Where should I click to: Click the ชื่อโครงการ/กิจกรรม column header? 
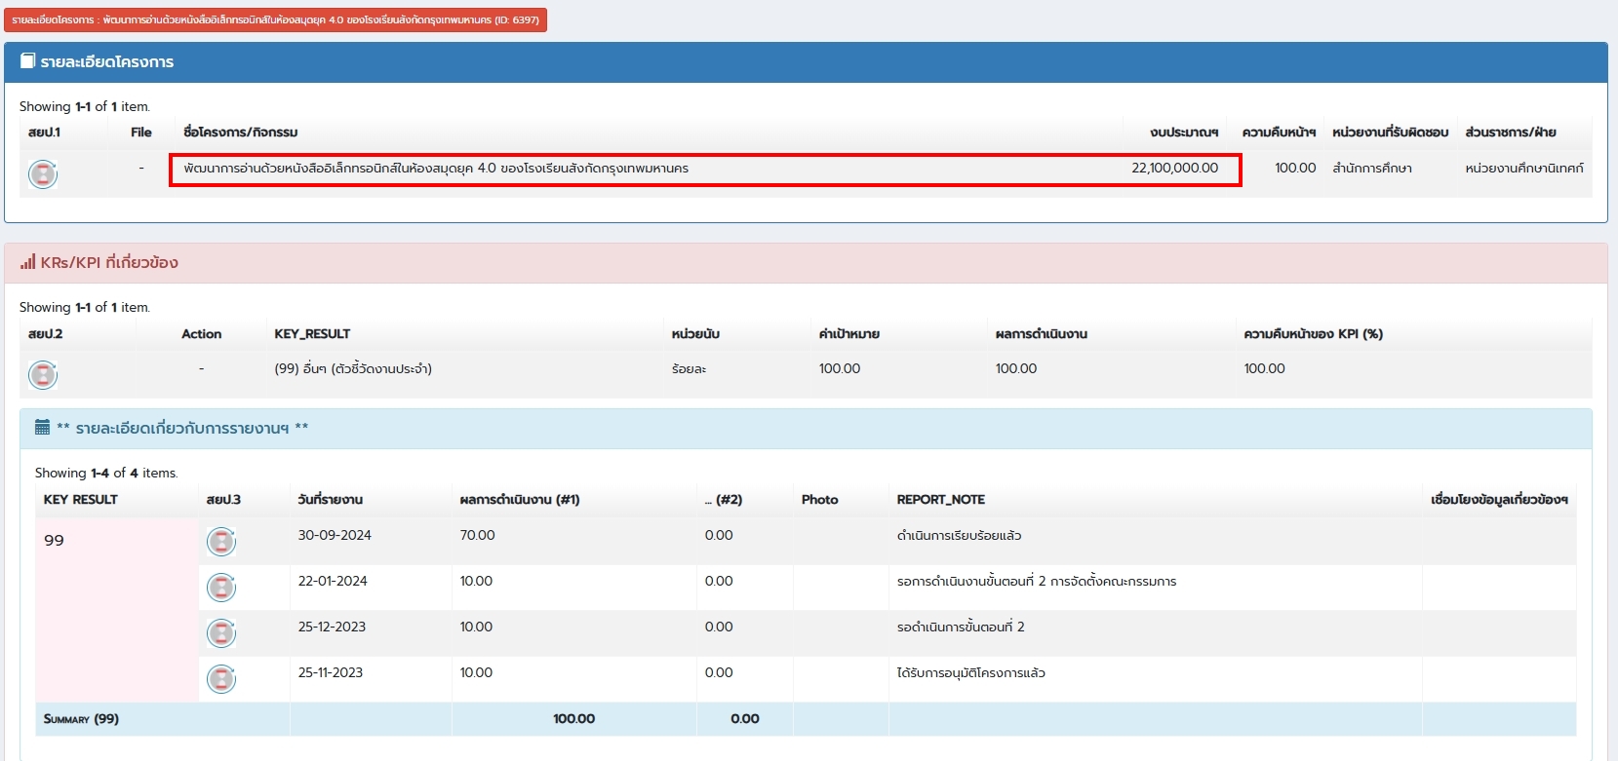[241, 133]
